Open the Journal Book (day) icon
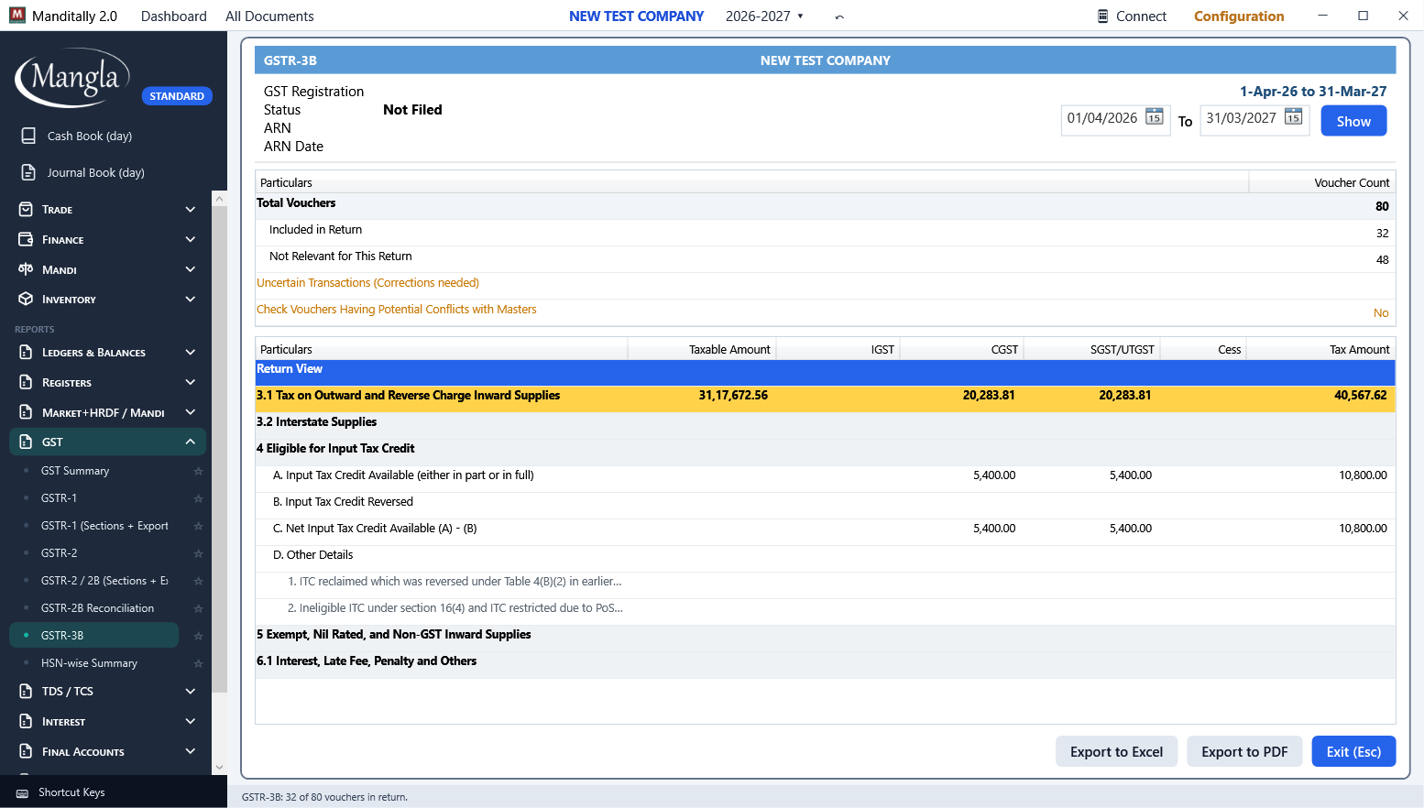Screen dimensions: 1424x808 [28, 172]
